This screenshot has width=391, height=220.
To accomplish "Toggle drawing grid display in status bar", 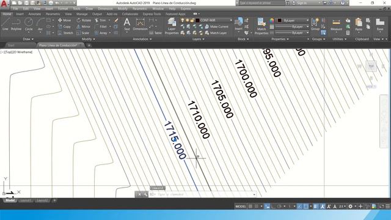I will pos(250,207).
